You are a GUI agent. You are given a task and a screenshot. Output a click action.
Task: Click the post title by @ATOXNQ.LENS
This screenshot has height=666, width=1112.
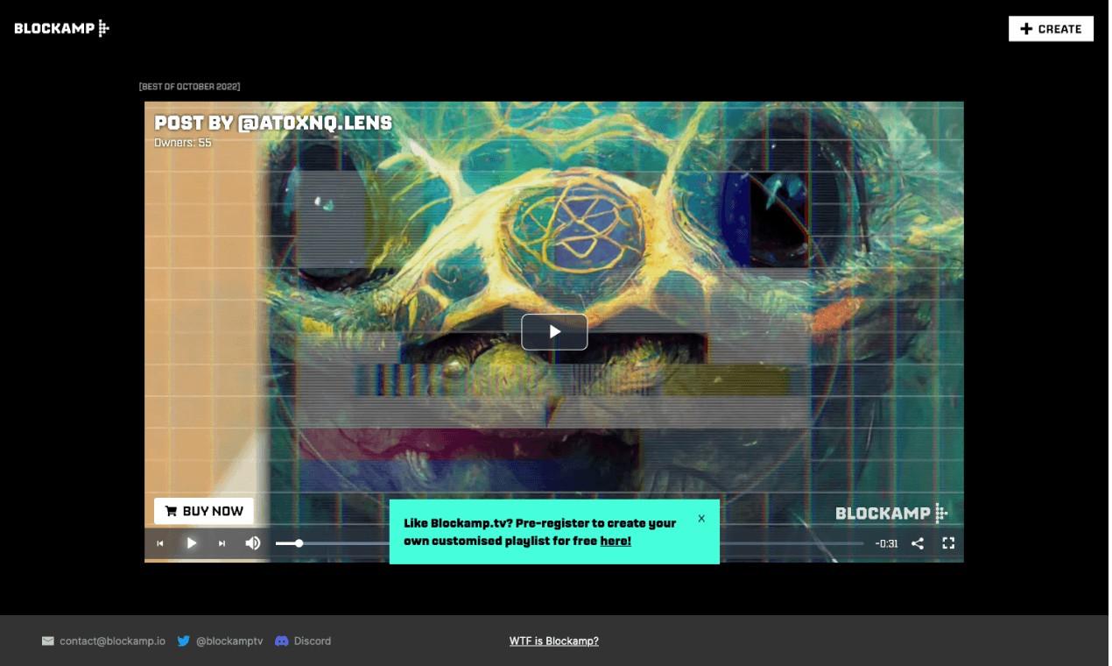[x=273, y=123]
